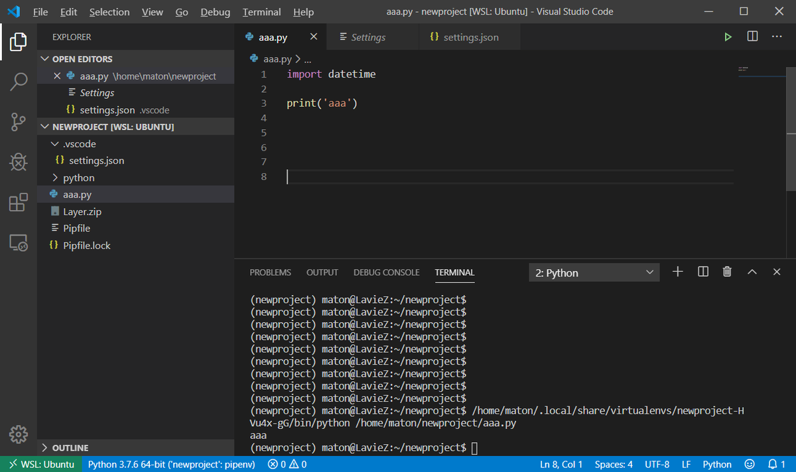Viewport: 796px width, 472px height.
Task: Collapse the NEWPROJECT folder section
Action: [46, 127]
